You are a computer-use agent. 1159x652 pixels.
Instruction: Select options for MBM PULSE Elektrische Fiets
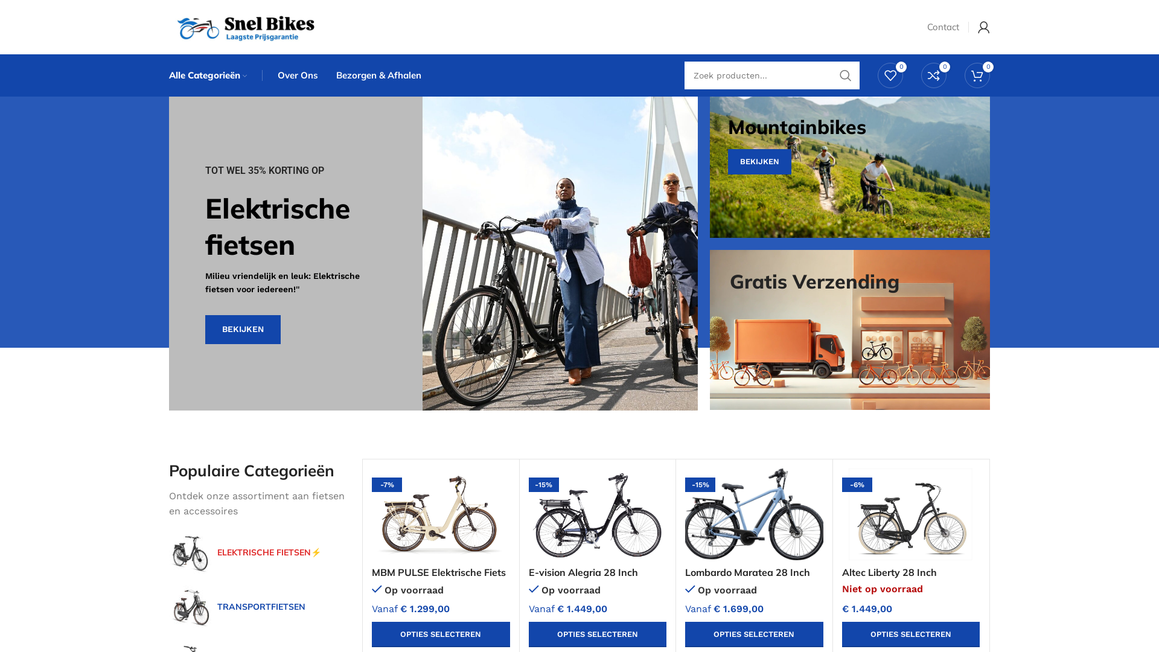click(441, 634)
